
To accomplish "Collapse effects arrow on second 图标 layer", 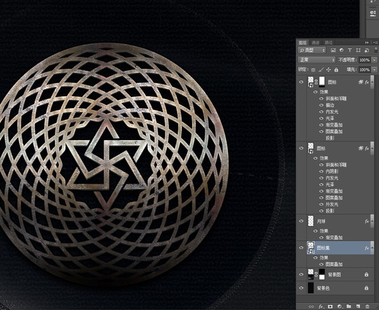I will pyautogui.click(x=372, y=148).
